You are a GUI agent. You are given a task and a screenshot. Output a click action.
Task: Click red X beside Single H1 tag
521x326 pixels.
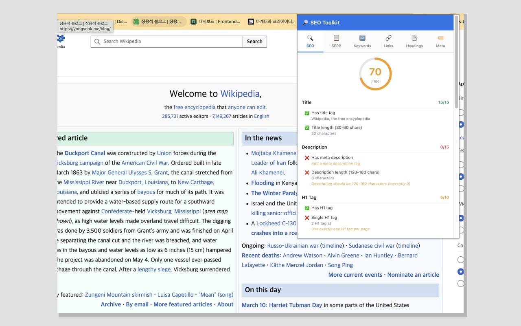click(x=307, y=218)
